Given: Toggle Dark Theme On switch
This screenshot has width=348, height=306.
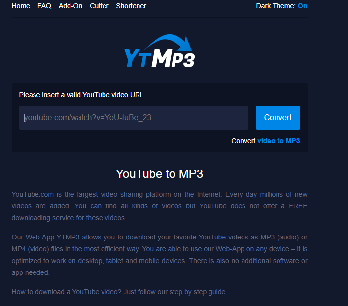Looking at the screenshot, I should pyautogui.click(x=302, y=6).
